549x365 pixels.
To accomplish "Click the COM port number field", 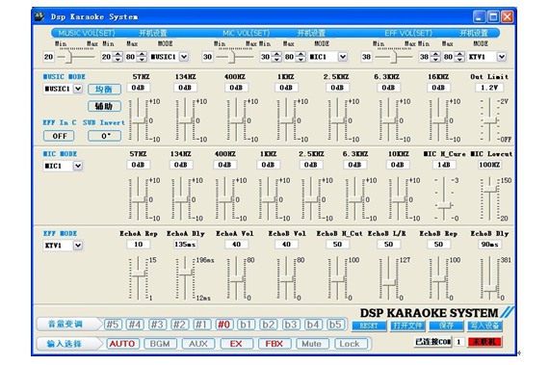I will click(459, 342).
